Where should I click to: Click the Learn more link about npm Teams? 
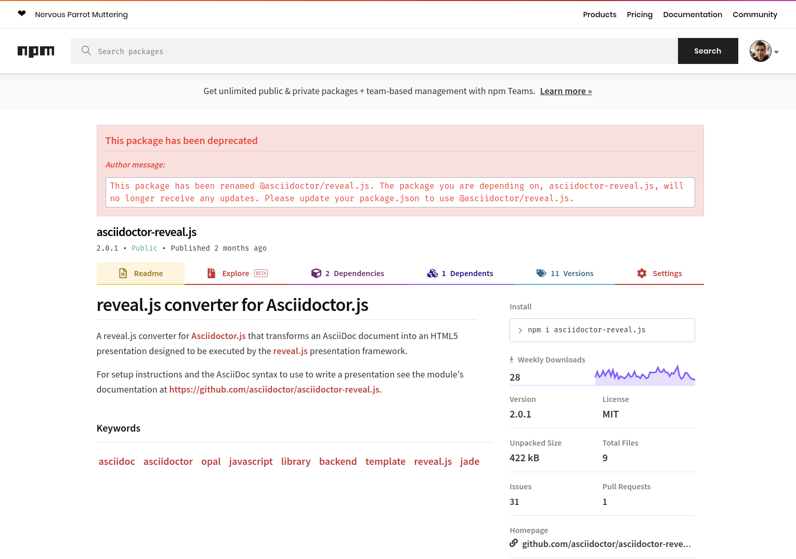tap(566, 90)
